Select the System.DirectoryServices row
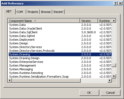The height and width of the screenshot is (99, 124). 60,47
